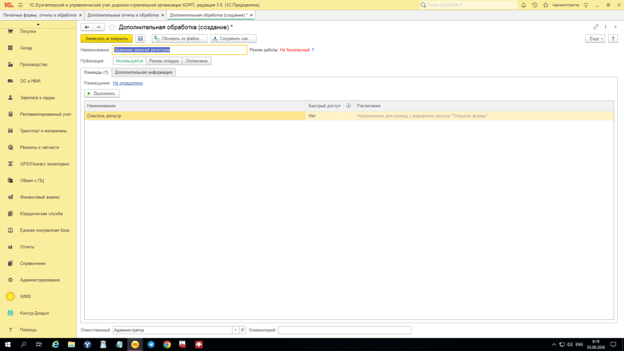624x351 pixels.
Task: Click Сохранить как button
Action: (233, 38)
